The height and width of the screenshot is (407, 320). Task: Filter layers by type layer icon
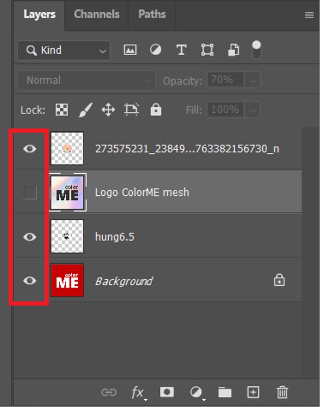(x=181, y=50)
